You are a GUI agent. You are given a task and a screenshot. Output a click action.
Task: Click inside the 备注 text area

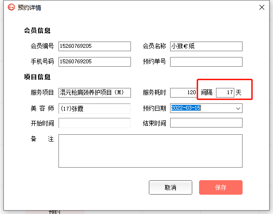coord(150,151)
